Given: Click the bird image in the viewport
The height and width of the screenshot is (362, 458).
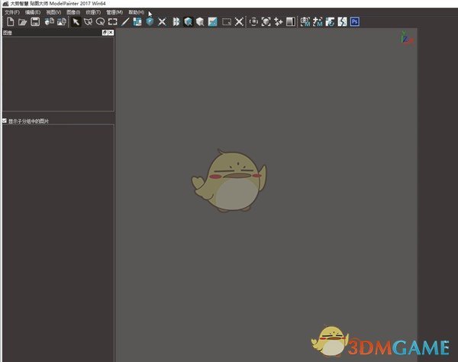Looking at the screenshot, I should coord(229,180).
